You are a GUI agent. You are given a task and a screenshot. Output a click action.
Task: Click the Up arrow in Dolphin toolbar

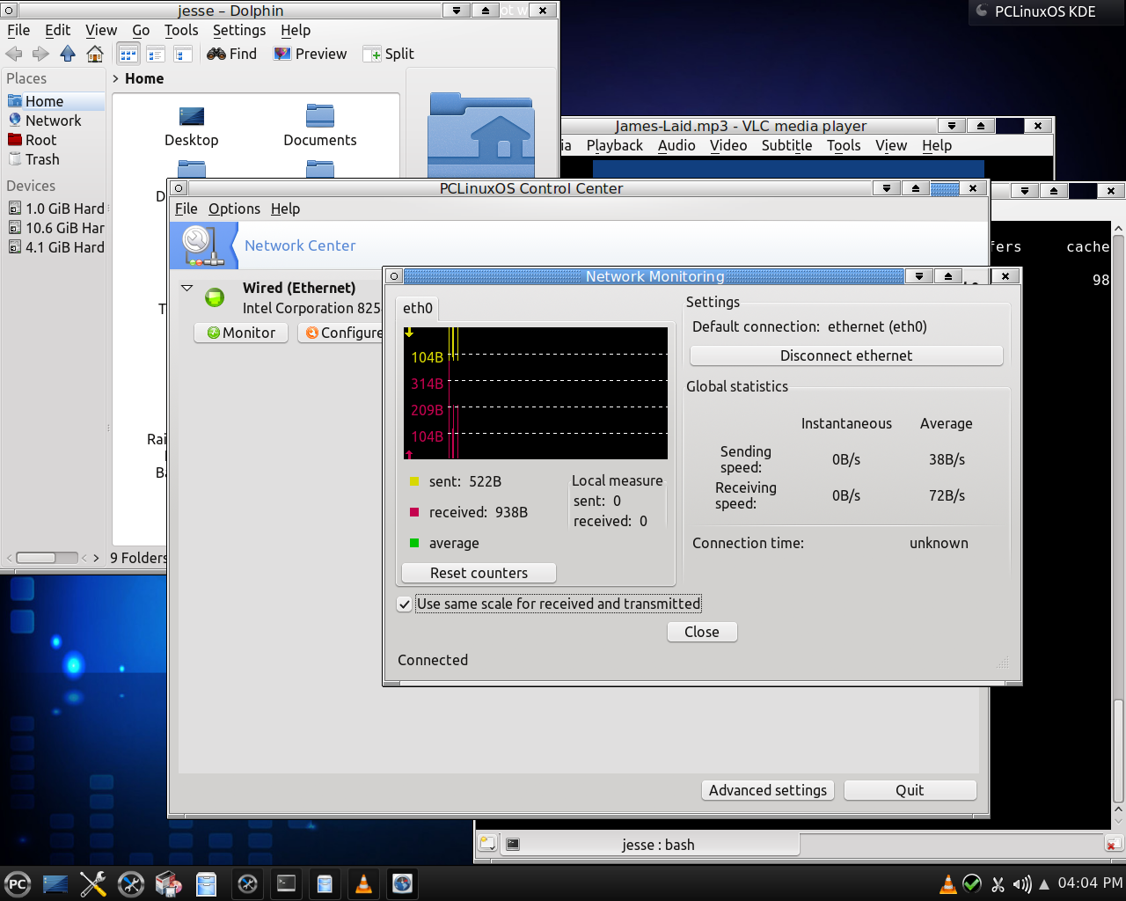[x=68, y=54]
